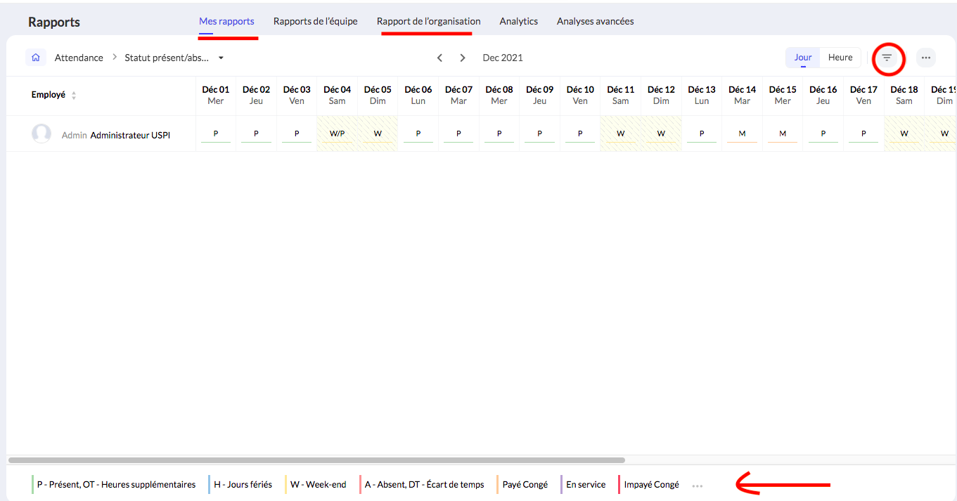Click the home icon in breadcrumb
This screenshot has width=957, height=501.
click(x=36, y=58)
